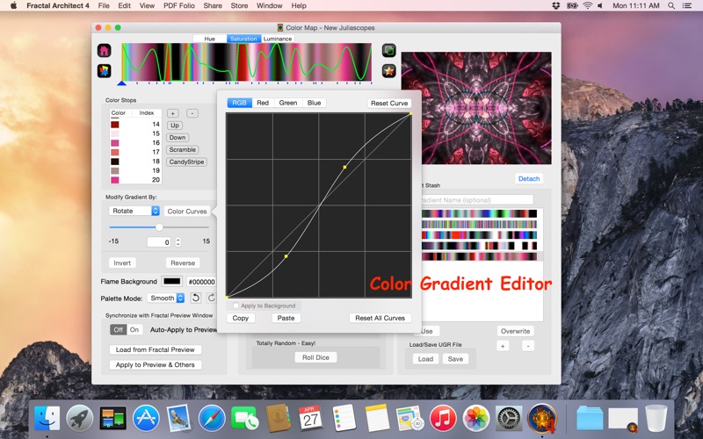Switch to the Hue tab

(x=209, y=39)
